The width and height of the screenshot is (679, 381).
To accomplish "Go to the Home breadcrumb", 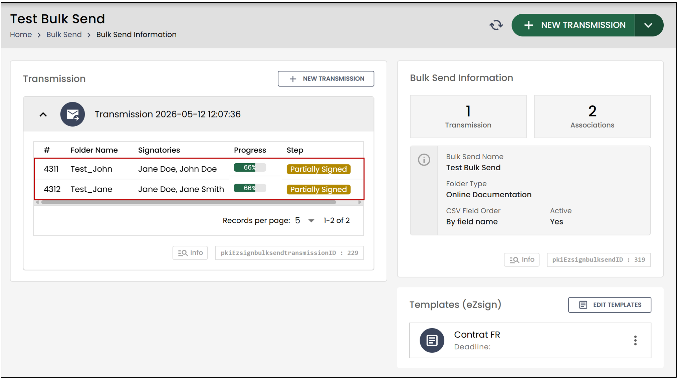I will tap(21, 35).
